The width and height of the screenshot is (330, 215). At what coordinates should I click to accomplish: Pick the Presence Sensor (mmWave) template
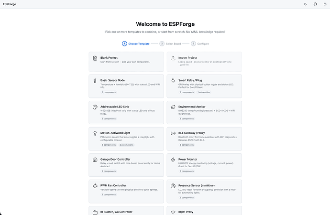204,192
